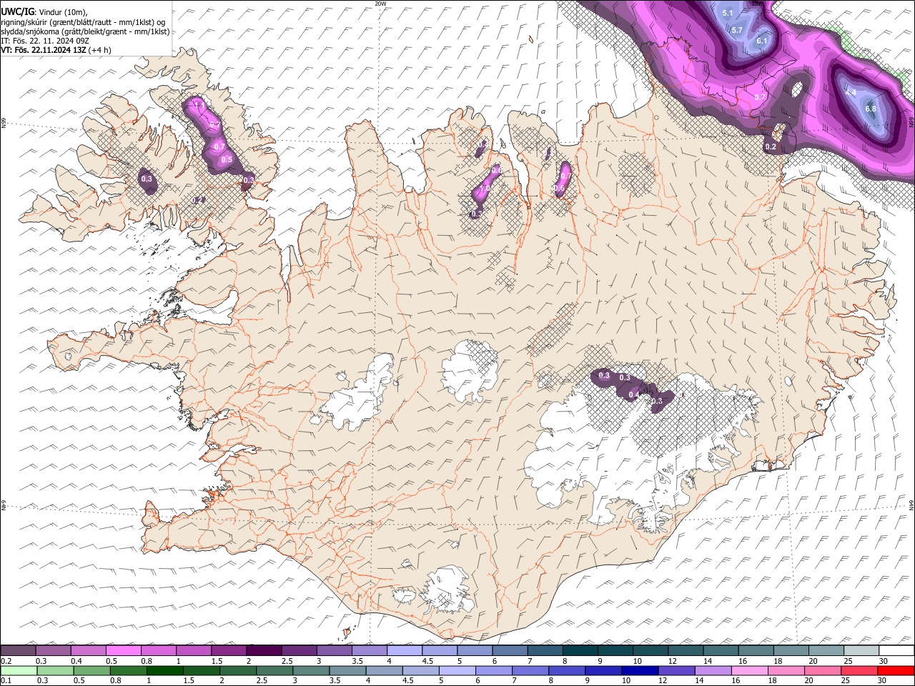Click the bright red 30 rain legend swatch
Image resolution: width=915 pixels, height=686 pixels.
click(x=895, y=670)
